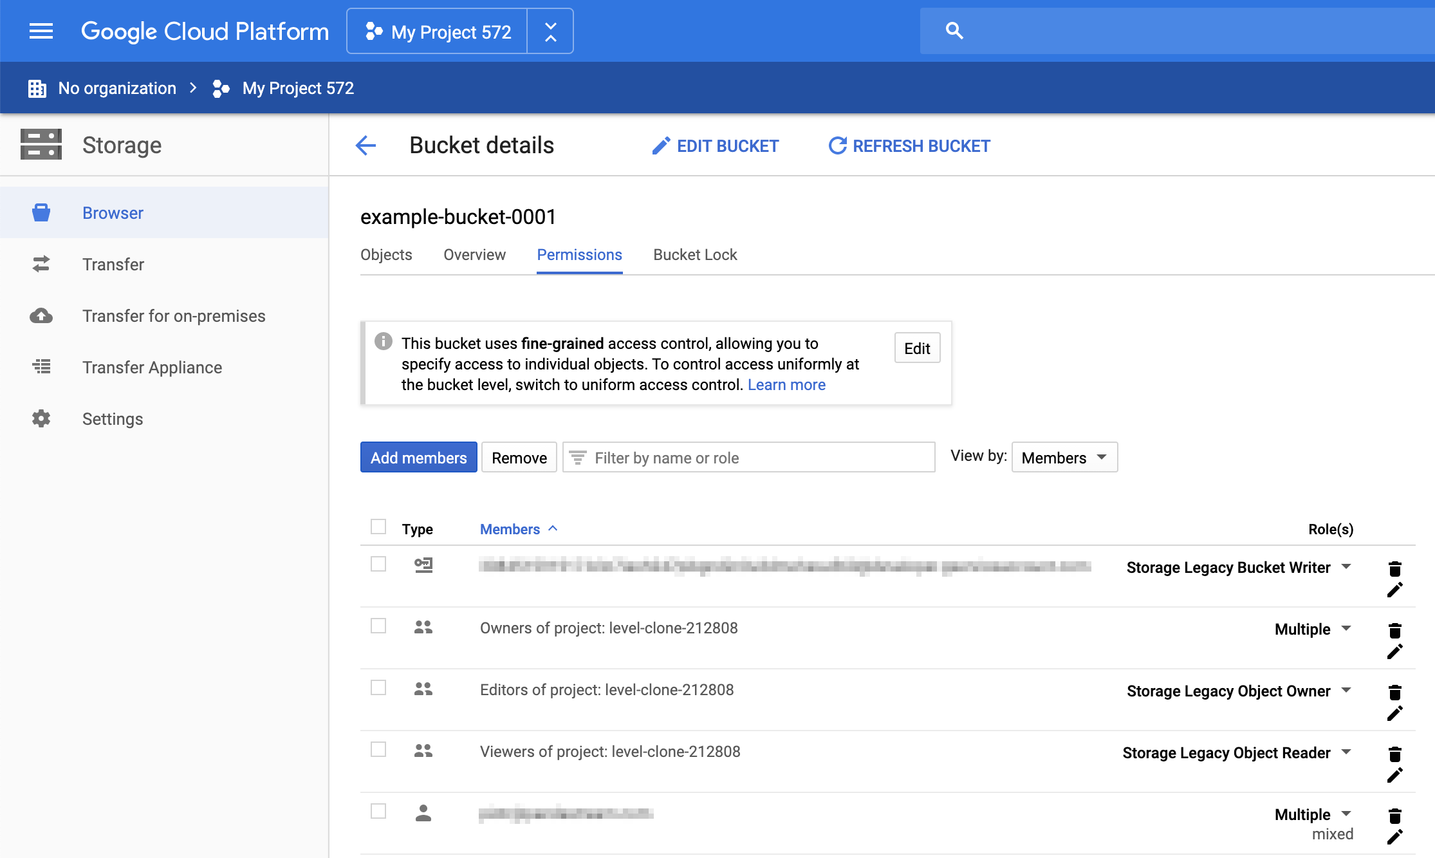Check the Viewers of project row checkbox

click(378, 750)
